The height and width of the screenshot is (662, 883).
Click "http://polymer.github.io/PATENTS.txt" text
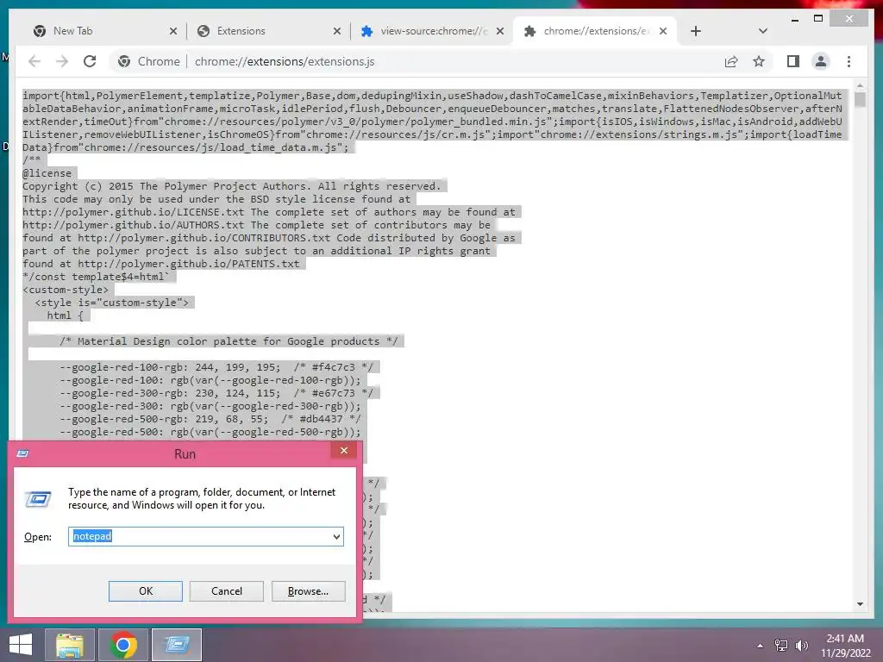pos(189,264)
